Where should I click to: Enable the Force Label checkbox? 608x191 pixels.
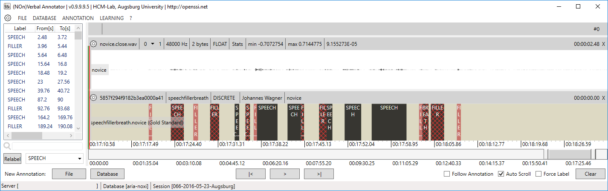tap(539, 174)
